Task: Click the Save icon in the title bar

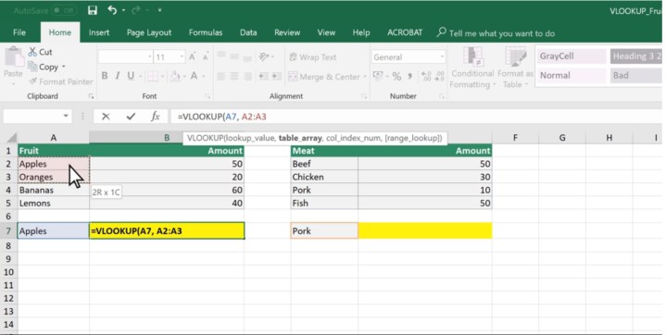Action: pos(93,10)
